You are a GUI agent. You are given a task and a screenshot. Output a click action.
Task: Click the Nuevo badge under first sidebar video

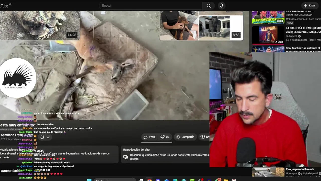pos(290,23)
